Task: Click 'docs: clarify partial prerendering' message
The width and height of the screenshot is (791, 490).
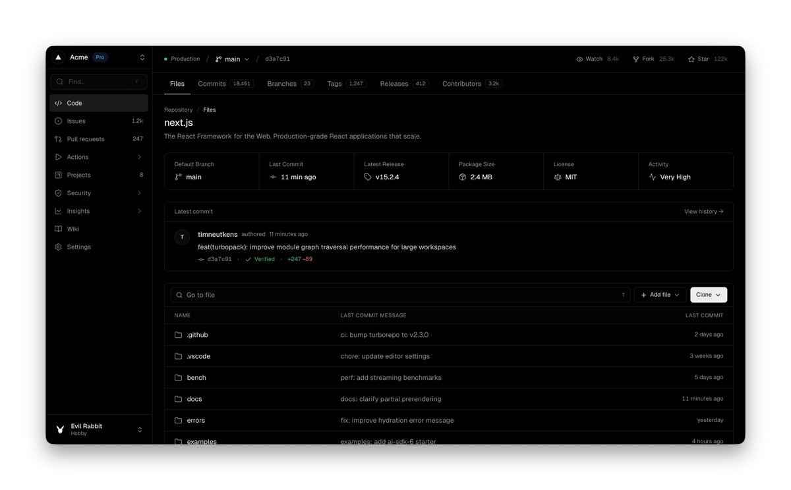Action: (391, 399)
